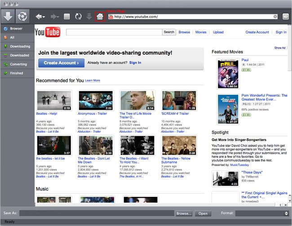292x226 pixels.
Task: Click Sign In next to 'Already have an account?'
Action: 135,62
